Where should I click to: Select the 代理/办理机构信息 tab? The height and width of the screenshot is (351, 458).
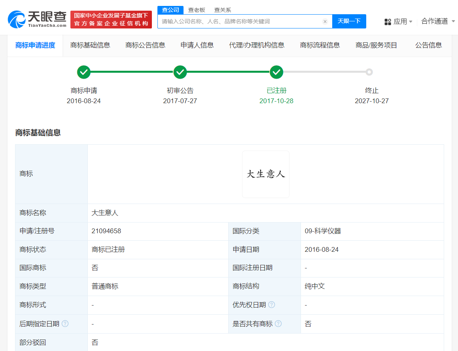pos(257,45)
